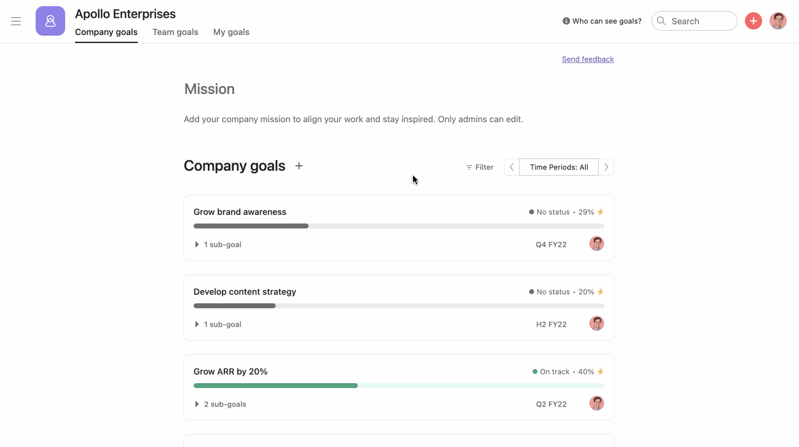Expand the sub-goal under Grow brand awareness
The width and height of the screenshot is (799, 447).
(x=197, y=244)
